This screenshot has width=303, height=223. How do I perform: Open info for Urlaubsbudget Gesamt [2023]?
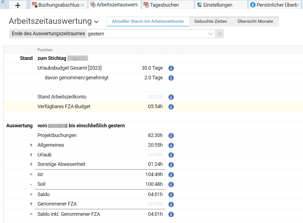coord(171,68)
